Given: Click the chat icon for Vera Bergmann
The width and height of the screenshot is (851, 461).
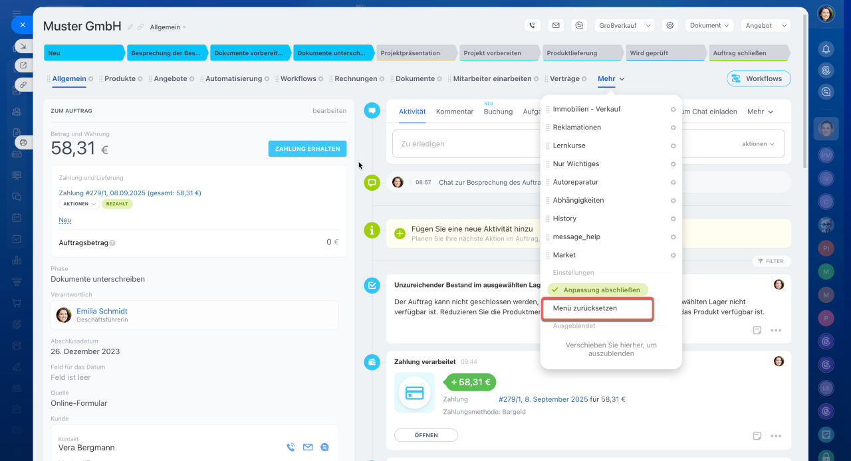Looking at the screenshot, I should pos(324,447).
